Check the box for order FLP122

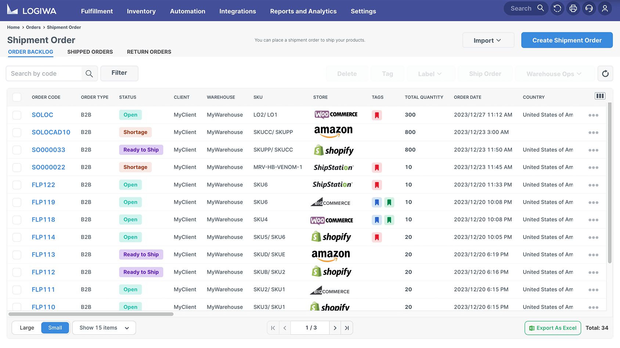pos(17,185)
